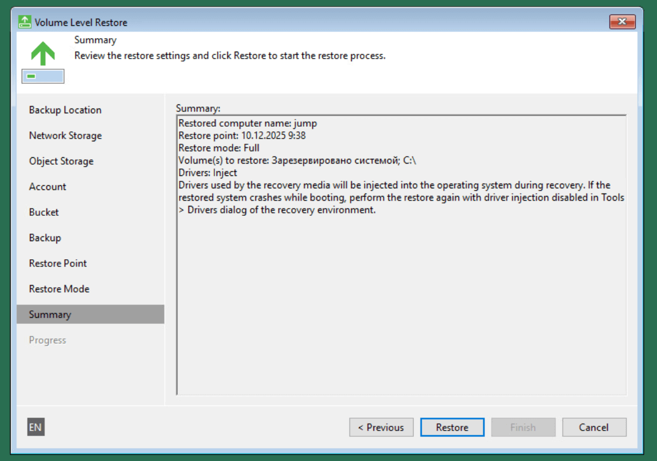
Task: Switch to the Account step
Action: pos(48,187)
